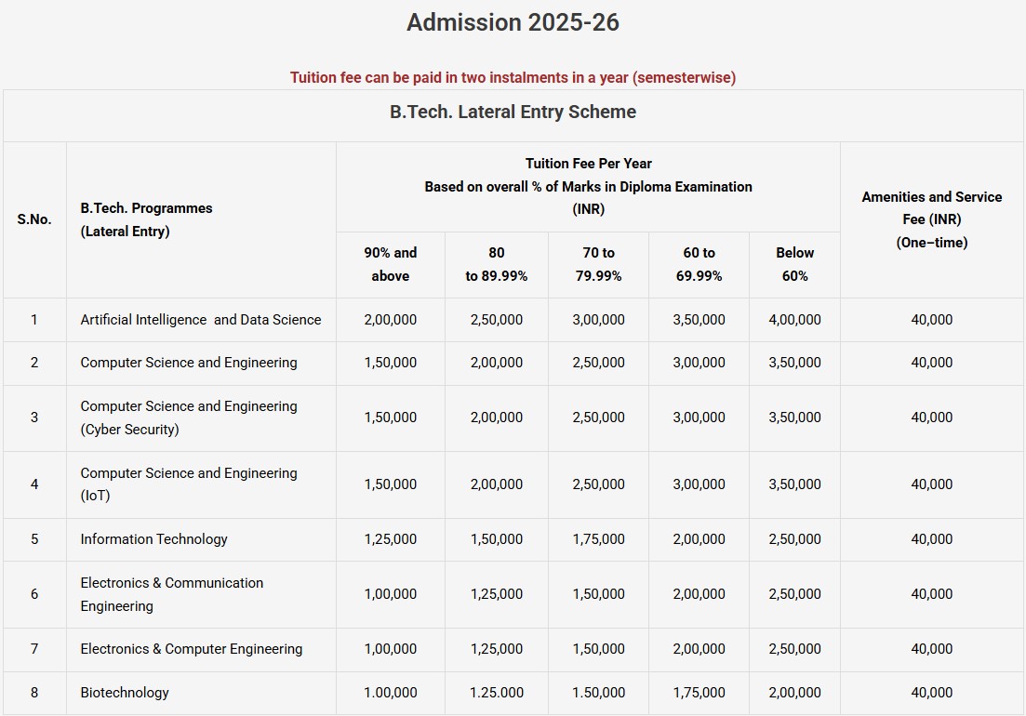Select the B.Tech. Lateral Entry Scheme title
The image size is (1026, 716).
pos(513,112)
